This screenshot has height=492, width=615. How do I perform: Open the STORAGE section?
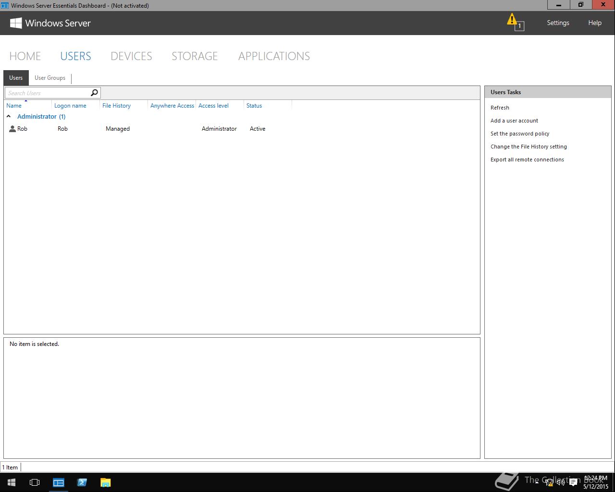click(195, 56)
